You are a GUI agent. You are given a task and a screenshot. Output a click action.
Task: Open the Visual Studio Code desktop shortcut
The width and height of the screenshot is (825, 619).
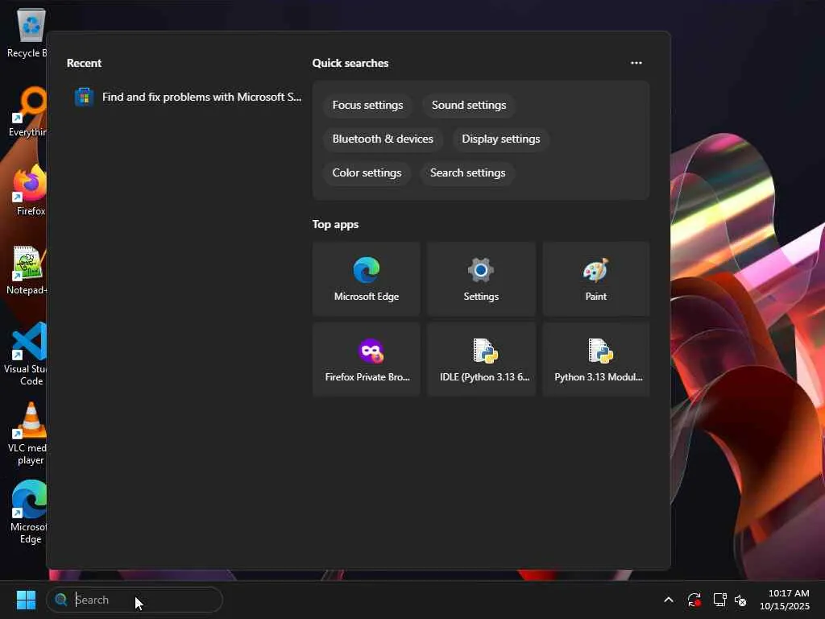click(x=27, y=355)
